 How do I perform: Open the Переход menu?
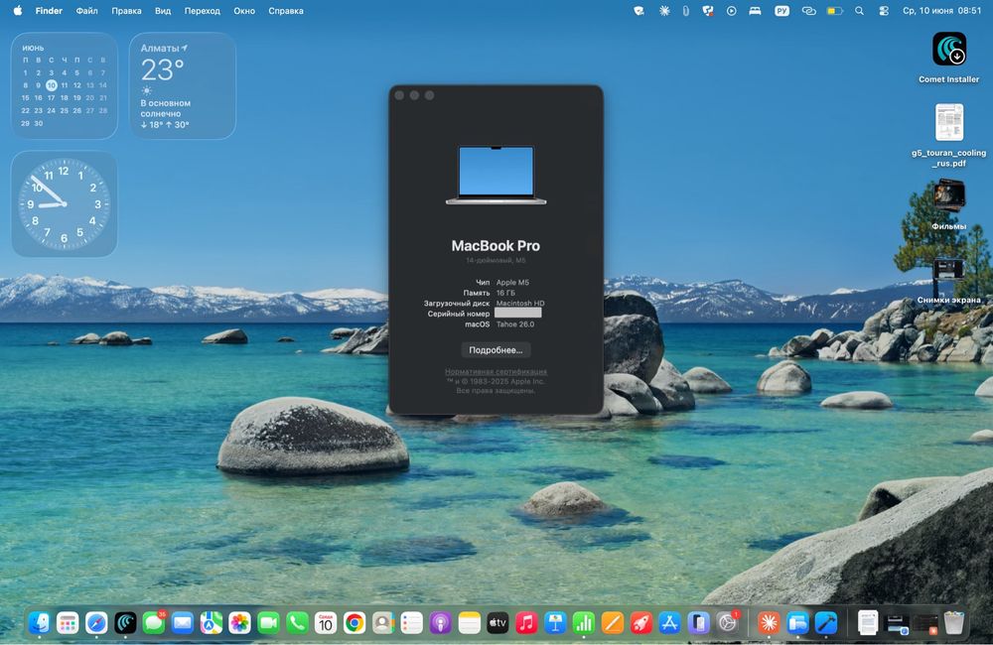pyautogui.click(x=202, y=11)
